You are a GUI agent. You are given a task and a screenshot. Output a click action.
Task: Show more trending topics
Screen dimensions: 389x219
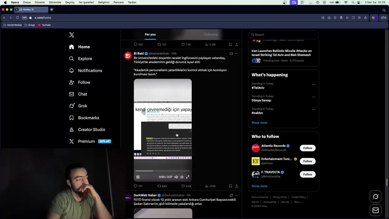coord(260,123)
